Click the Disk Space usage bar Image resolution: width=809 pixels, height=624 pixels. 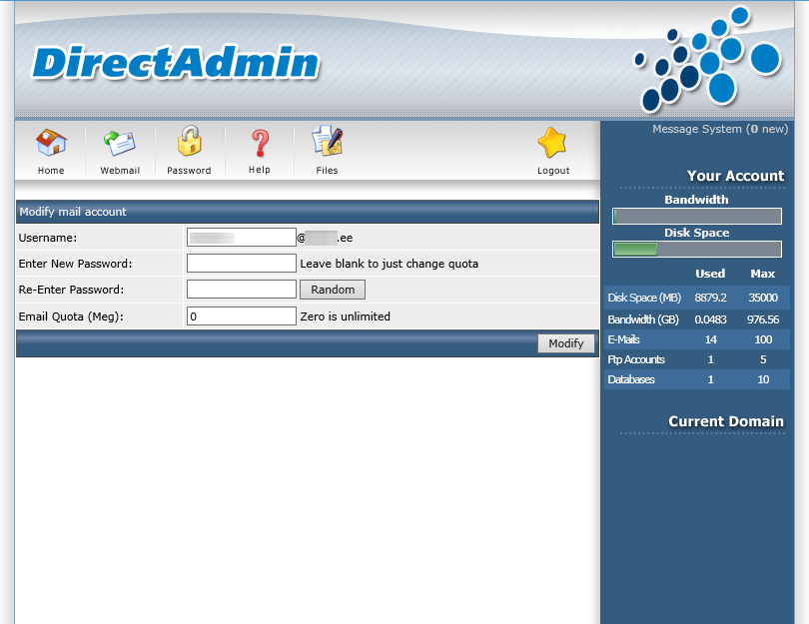click(697, 249)
